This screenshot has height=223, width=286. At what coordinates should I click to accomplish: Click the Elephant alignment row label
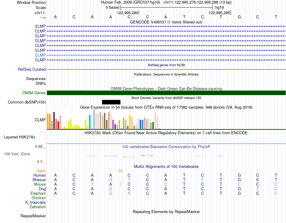(38, 193)
